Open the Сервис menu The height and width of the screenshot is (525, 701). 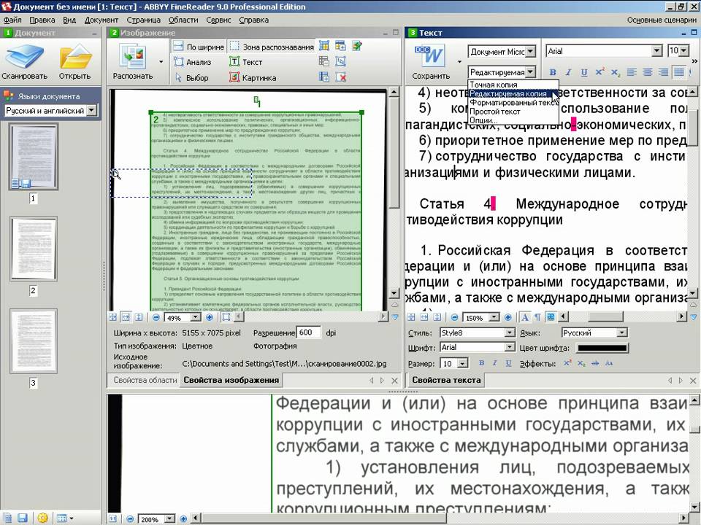pos(218,20)
